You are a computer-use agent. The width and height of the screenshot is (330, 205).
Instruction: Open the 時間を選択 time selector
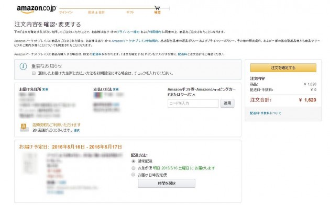[167, 184]
